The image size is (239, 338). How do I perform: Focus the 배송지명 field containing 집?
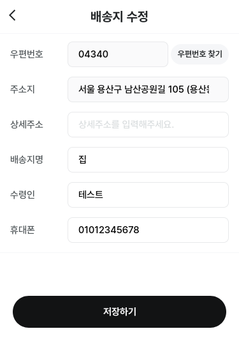click(148, 160)
